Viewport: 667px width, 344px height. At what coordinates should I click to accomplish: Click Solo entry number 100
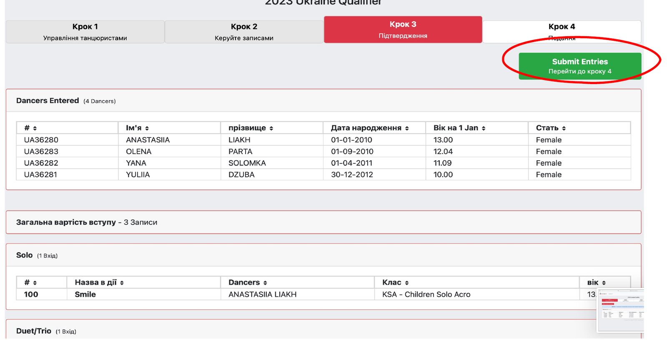click(x=31, y=294)
